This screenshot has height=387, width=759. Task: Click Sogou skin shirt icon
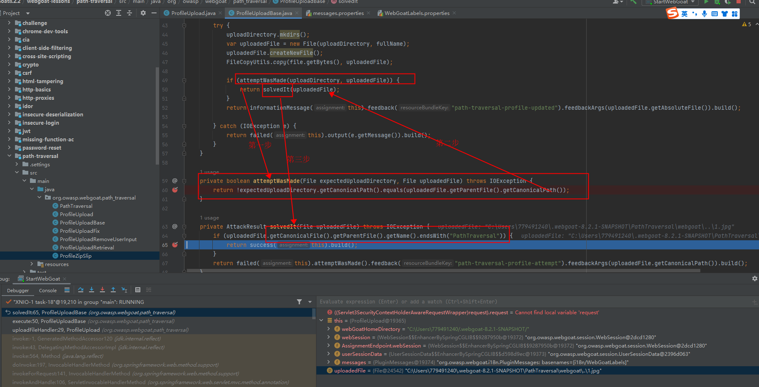click(x=724, y=14)
